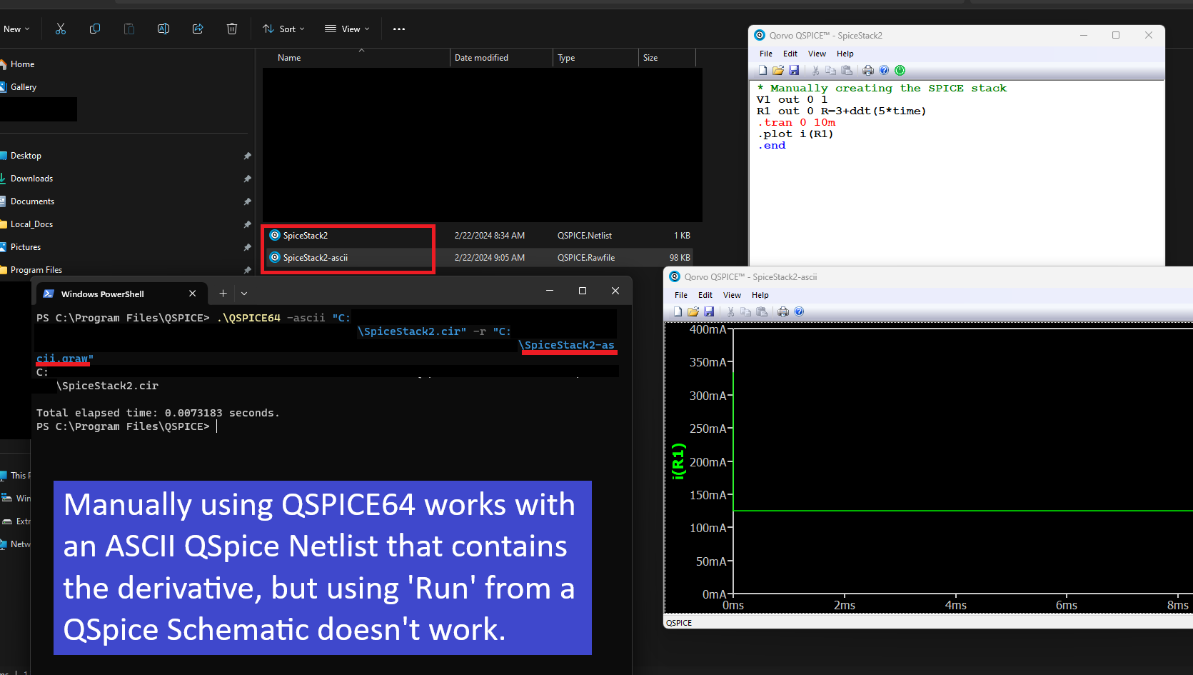Click .tran 0 10m line in netlist
Viewport: 1193px width, 675px height.
(x=796, y=123)
